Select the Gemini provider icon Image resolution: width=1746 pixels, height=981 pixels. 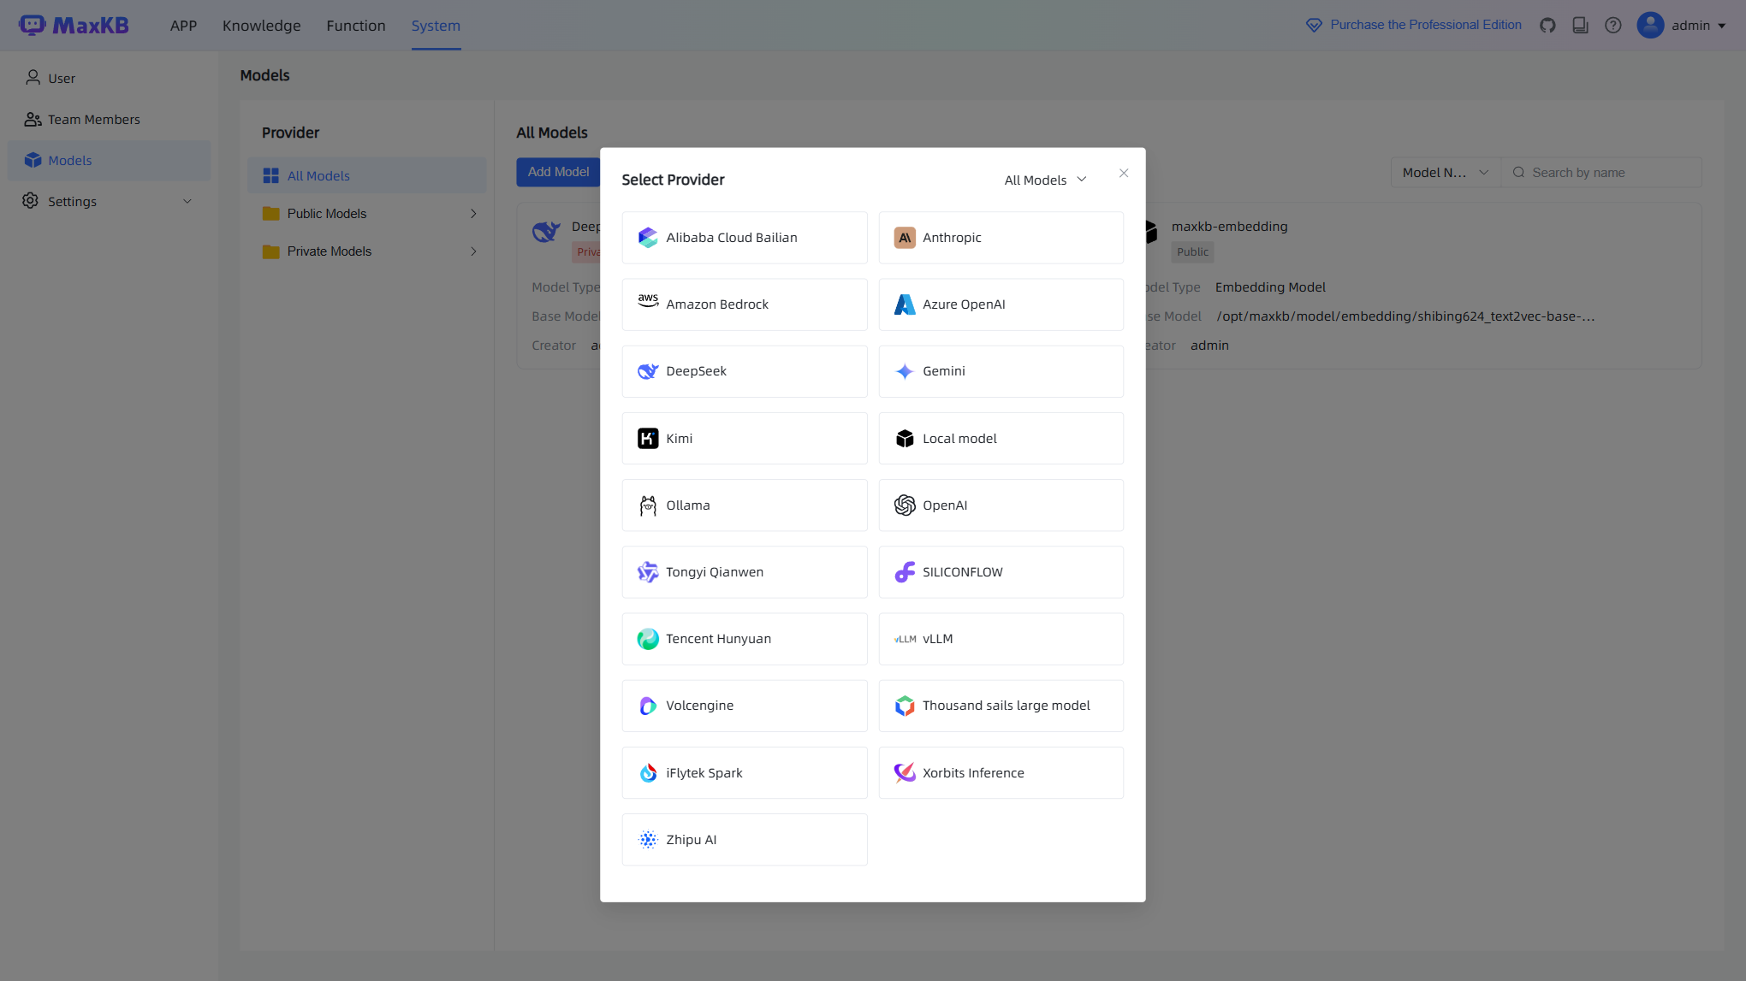904,370
